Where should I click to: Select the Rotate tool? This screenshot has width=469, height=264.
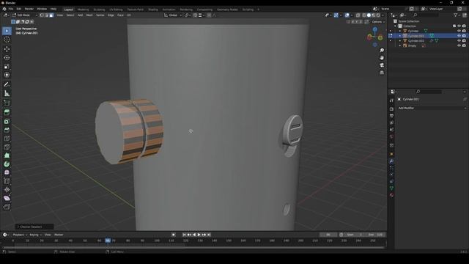click(7, 57)
